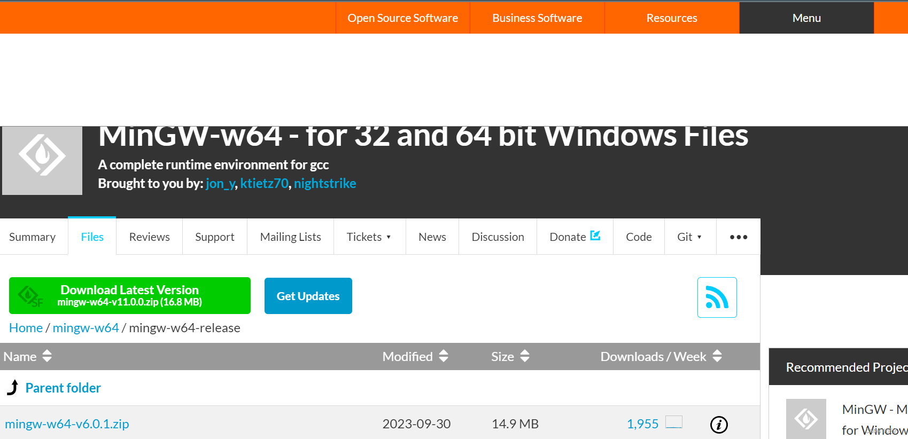Click the info icon for mingw-w64-v6.0.1.zip

coord(719,425)
